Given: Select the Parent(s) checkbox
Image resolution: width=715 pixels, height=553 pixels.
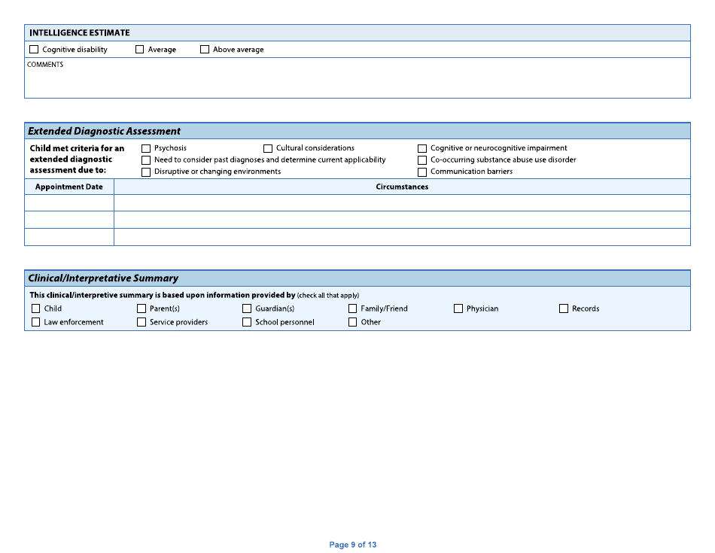Looking at the screenshot, I should tap(141, 308).
